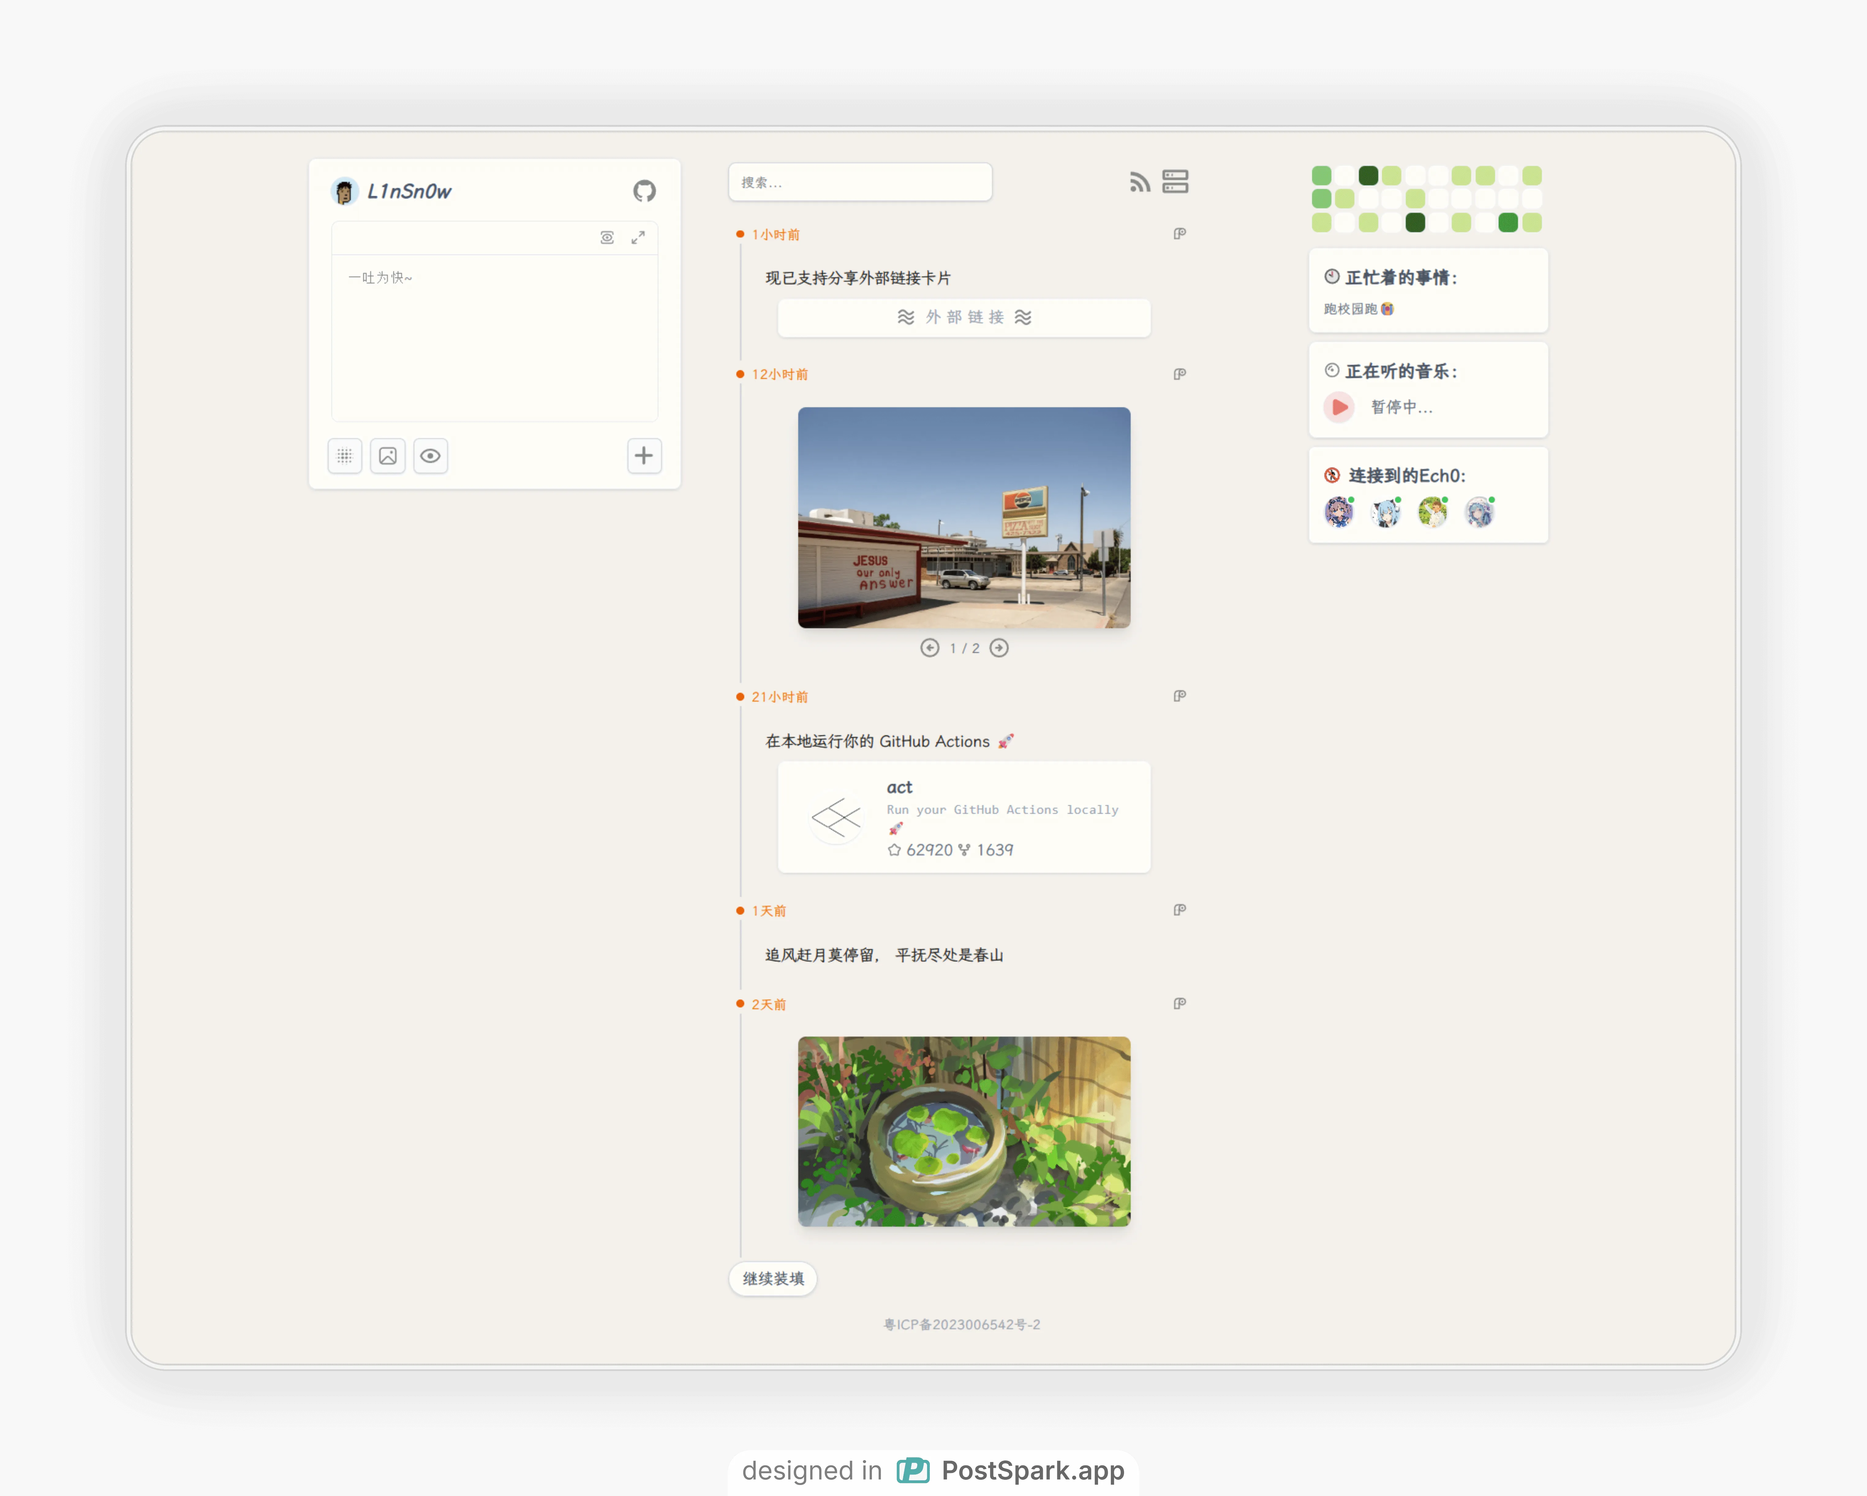
Task: Open the server status panel icon
Action: (1175, 181)
